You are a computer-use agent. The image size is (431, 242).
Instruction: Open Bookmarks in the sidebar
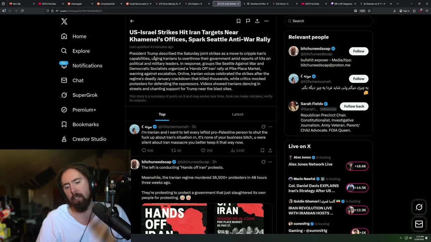pos(80,124)
